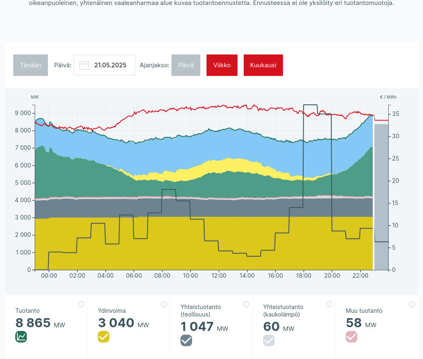Click the 18:00 price peak in chart

[310, 105]
